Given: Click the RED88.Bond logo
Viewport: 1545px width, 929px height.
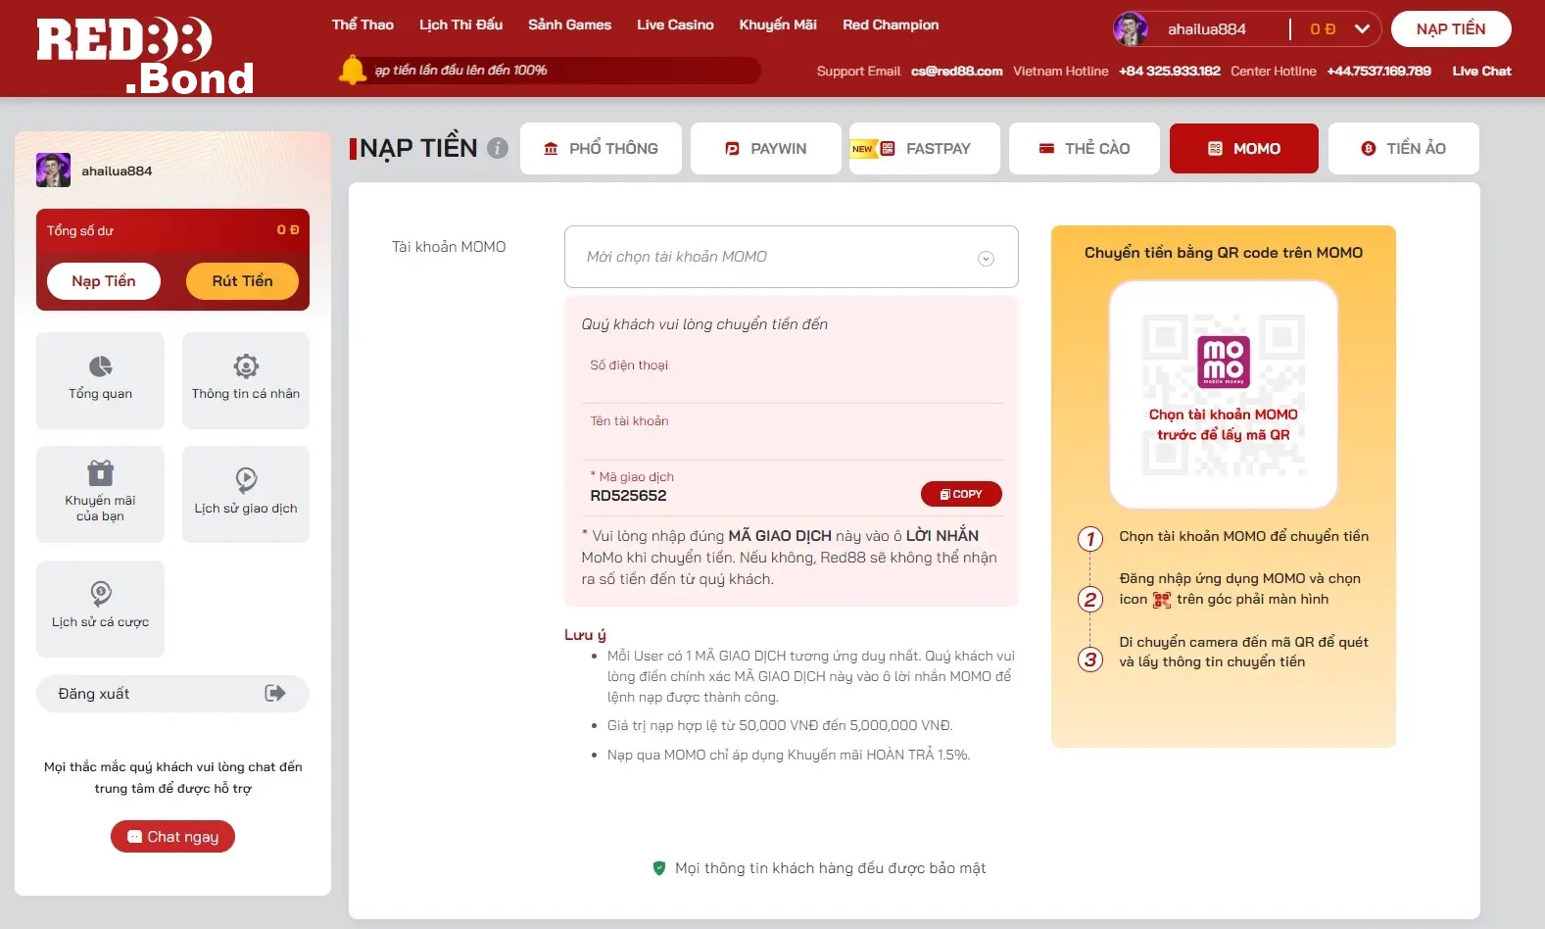Looking at the screenshot, I should (145, 55).
